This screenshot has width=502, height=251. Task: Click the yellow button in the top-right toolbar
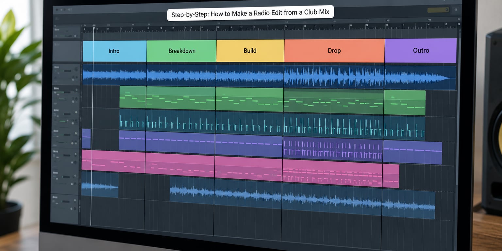pos(438,10)
